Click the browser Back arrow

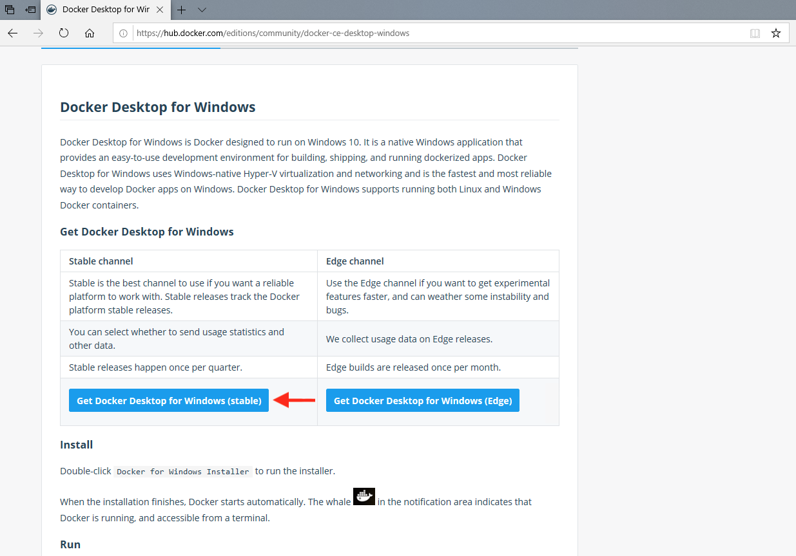(13, 33)
